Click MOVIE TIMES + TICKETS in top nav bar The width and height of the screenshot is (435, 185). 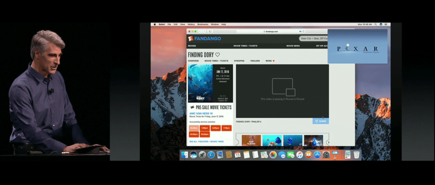click(x=245, y=46)
